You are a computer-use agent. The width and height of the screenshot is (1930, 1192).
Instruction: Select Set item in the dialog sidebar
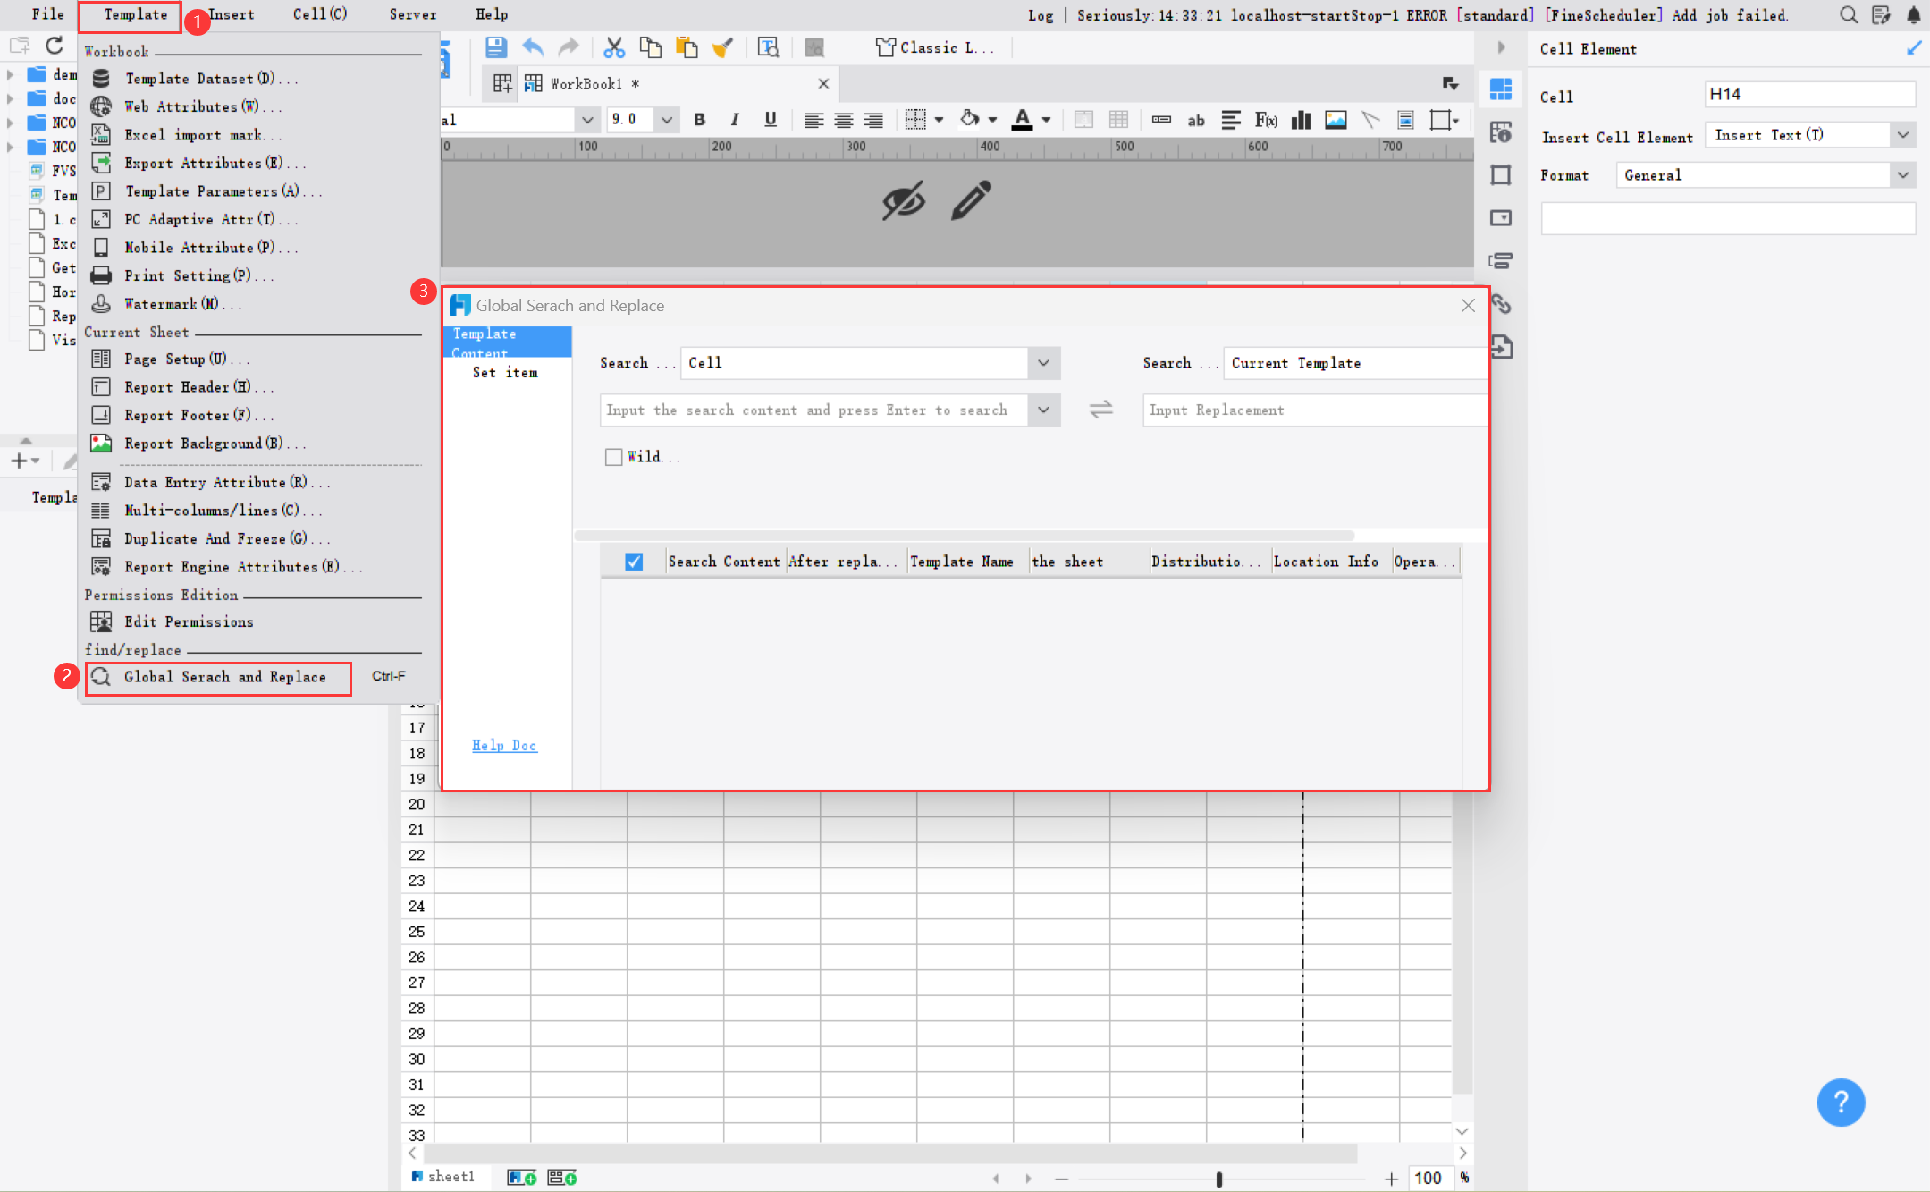point(505,373)
